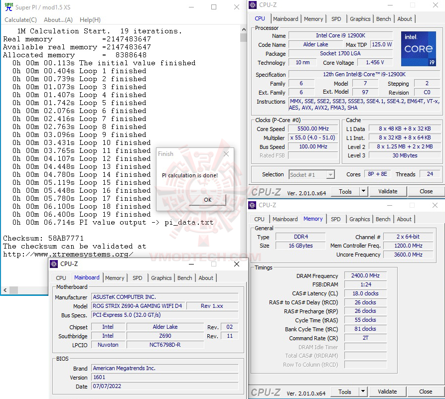Click the CPU-Z icon on Mainboard window titlebar
This screenshot has height=399, width=445.
click(x=53, y=264)
